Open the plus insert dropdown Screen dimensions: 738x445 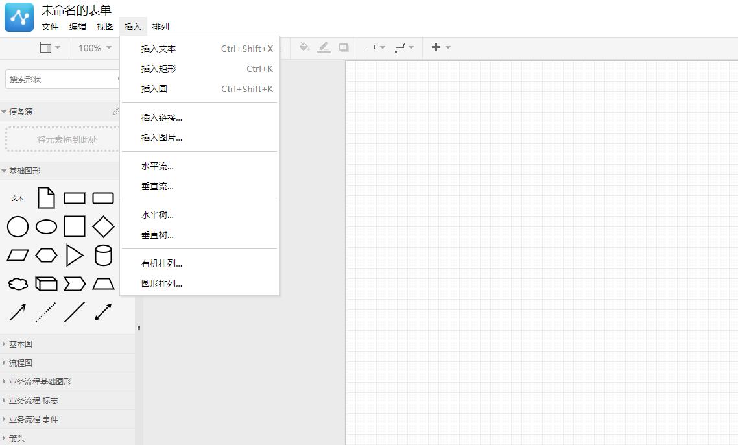click(441, 47)
